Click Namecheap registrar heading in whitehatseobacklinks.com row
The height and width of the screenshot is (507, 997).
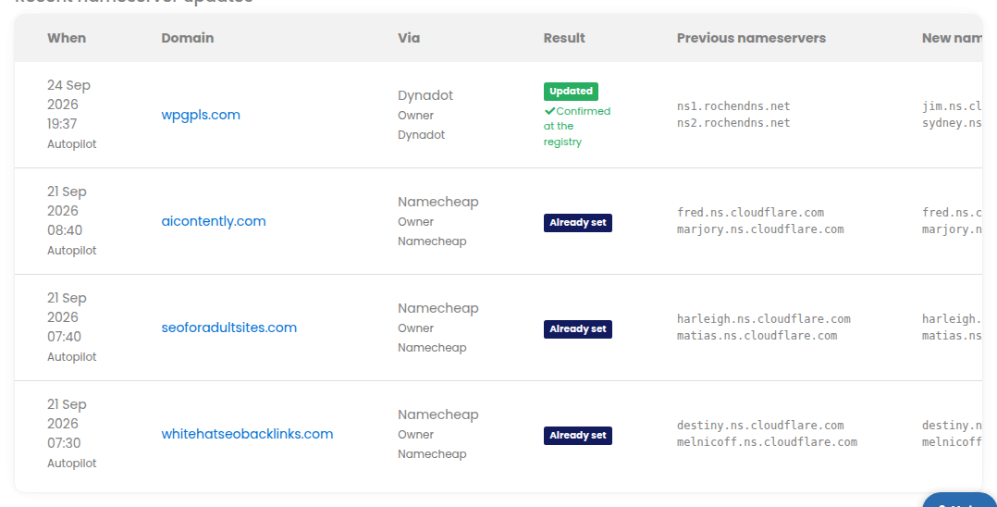tap(438, 414)
